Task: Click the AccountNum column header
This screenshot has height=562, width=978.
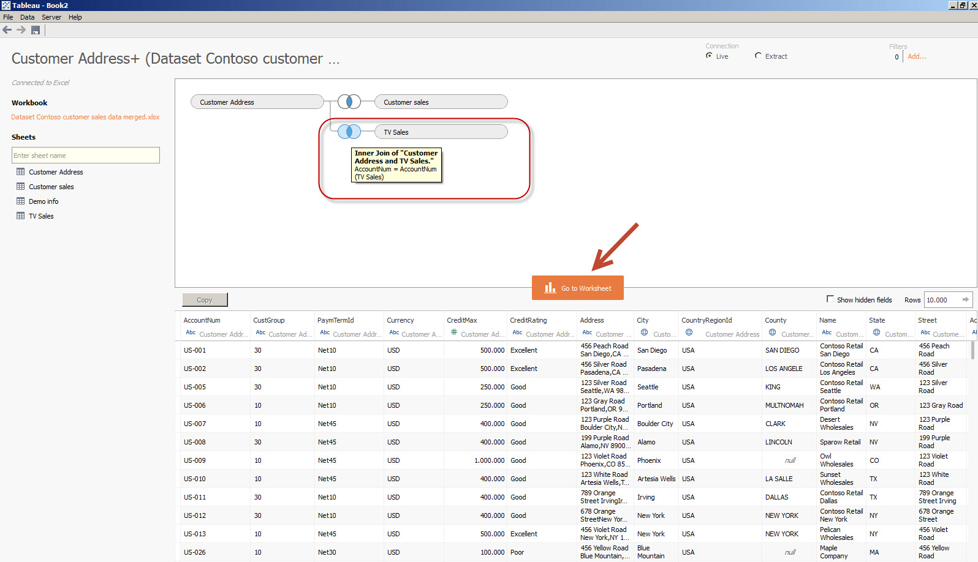Action: 202,320
